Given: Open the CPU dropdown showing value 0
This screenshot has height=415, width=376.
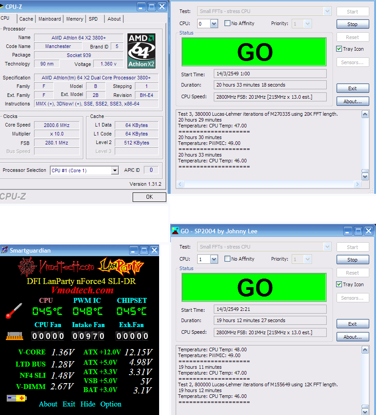Looking at the screenshot, I should tap(214, 24).
